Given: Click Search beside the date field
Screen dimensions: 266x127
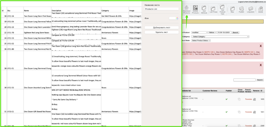Looking at the screenshot, I should click(235, 32).
